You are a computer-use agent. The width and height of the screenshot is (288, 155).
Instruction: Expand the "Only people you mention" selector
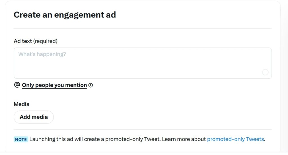54,85
